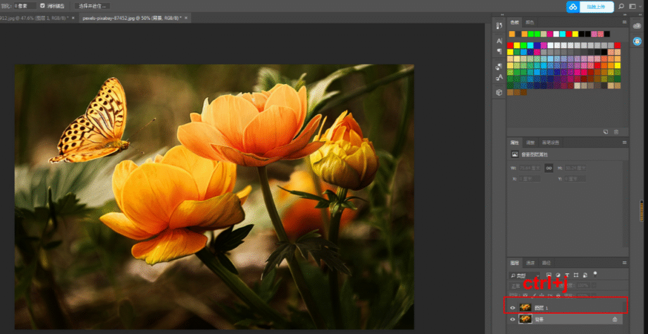Open the layer filter type dropdown
648x334 pixels.
coord(524,275)
